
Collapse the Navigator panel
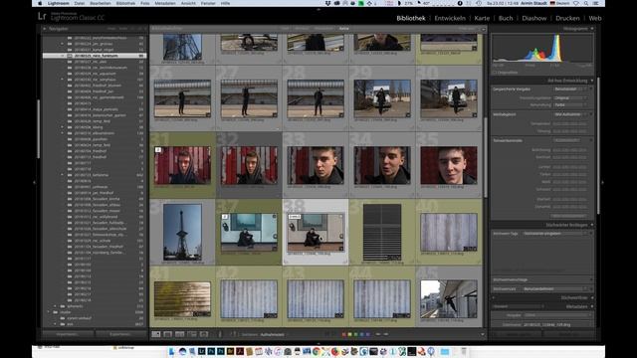[45, 29]
